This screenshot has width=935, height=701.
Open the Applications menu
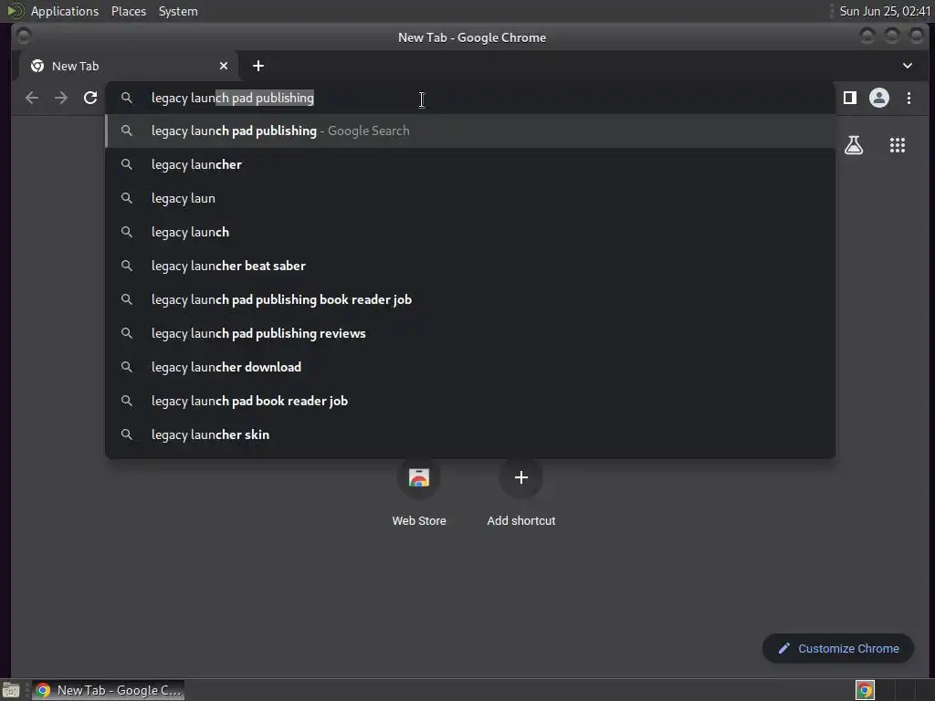click(65, 11)
